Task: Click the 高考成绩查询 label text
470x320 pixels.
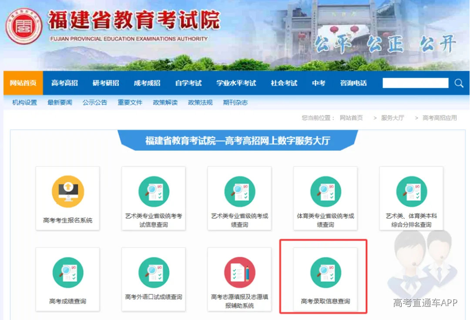Action: coord(68,301)
